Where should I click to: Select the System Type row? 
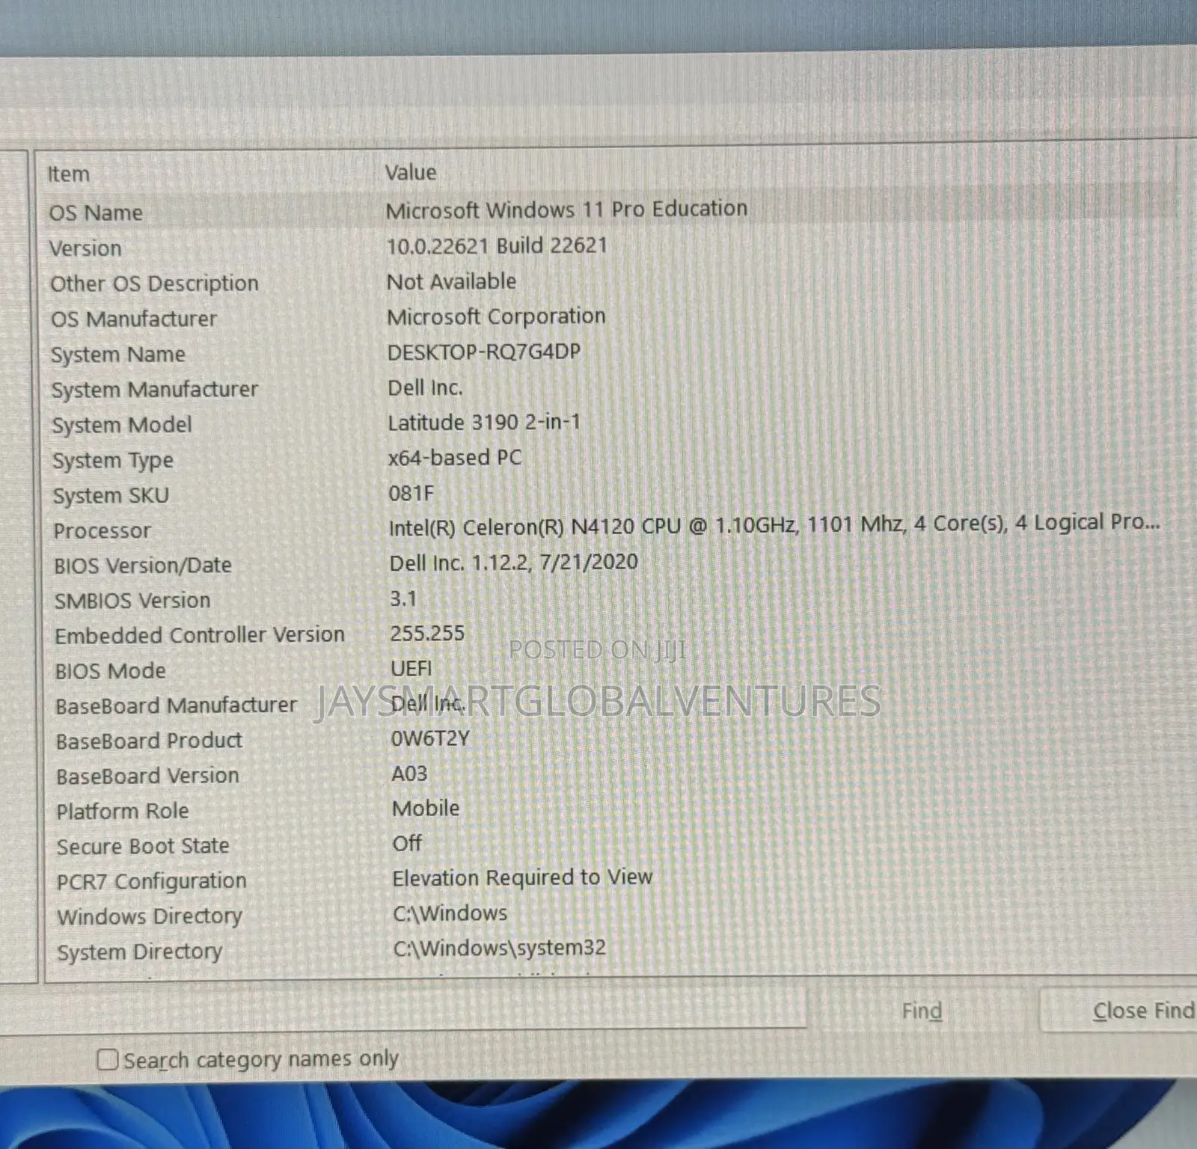pos(610,459)
